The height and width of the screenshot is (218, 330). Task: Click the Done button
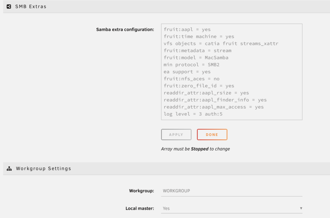[x=212, y=134]
